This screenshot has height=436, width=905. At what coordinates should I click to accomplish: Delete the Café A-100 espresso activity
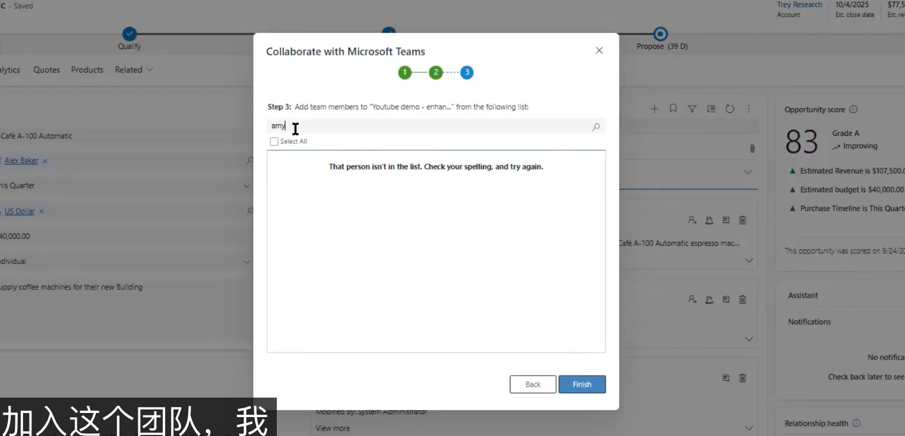tap(743, 220)
